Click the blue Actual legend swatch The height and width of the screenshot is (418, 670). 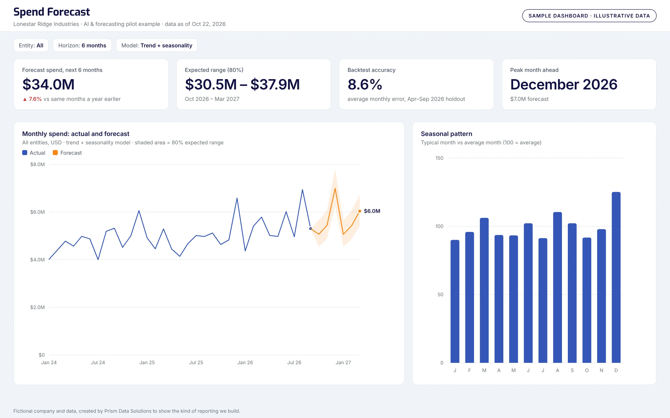[25, 153]
